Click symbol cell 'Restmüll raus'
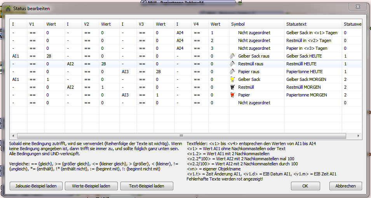 (256, 64)
